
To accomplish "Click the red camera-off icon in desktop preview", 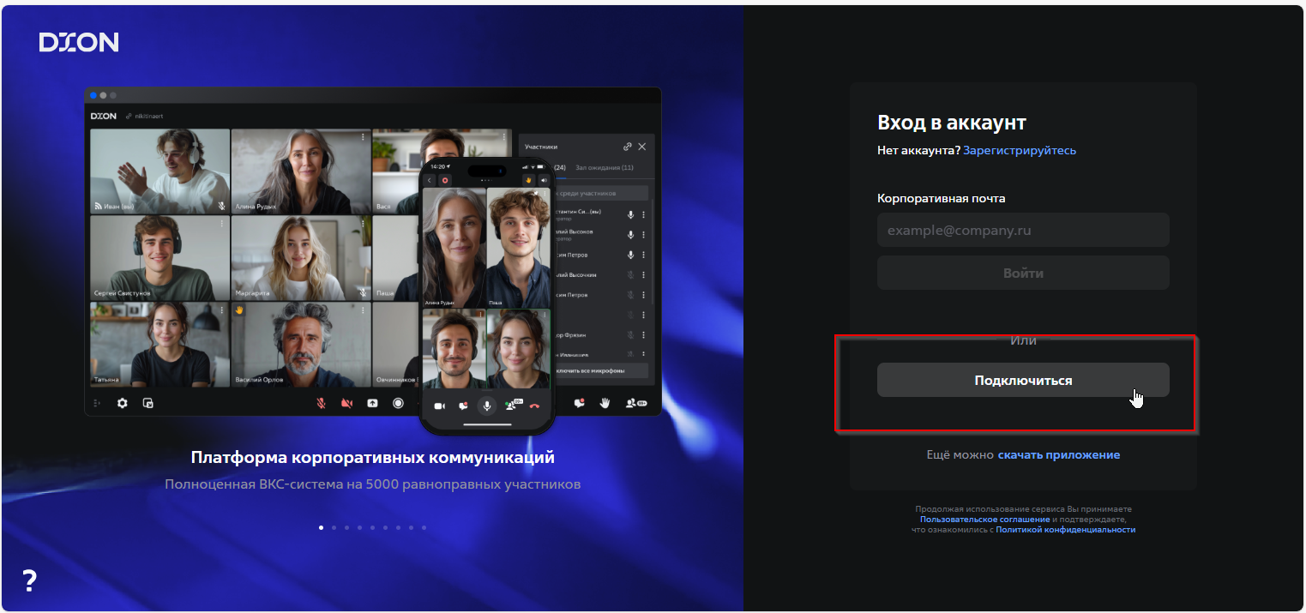I will tap(346, 403).
